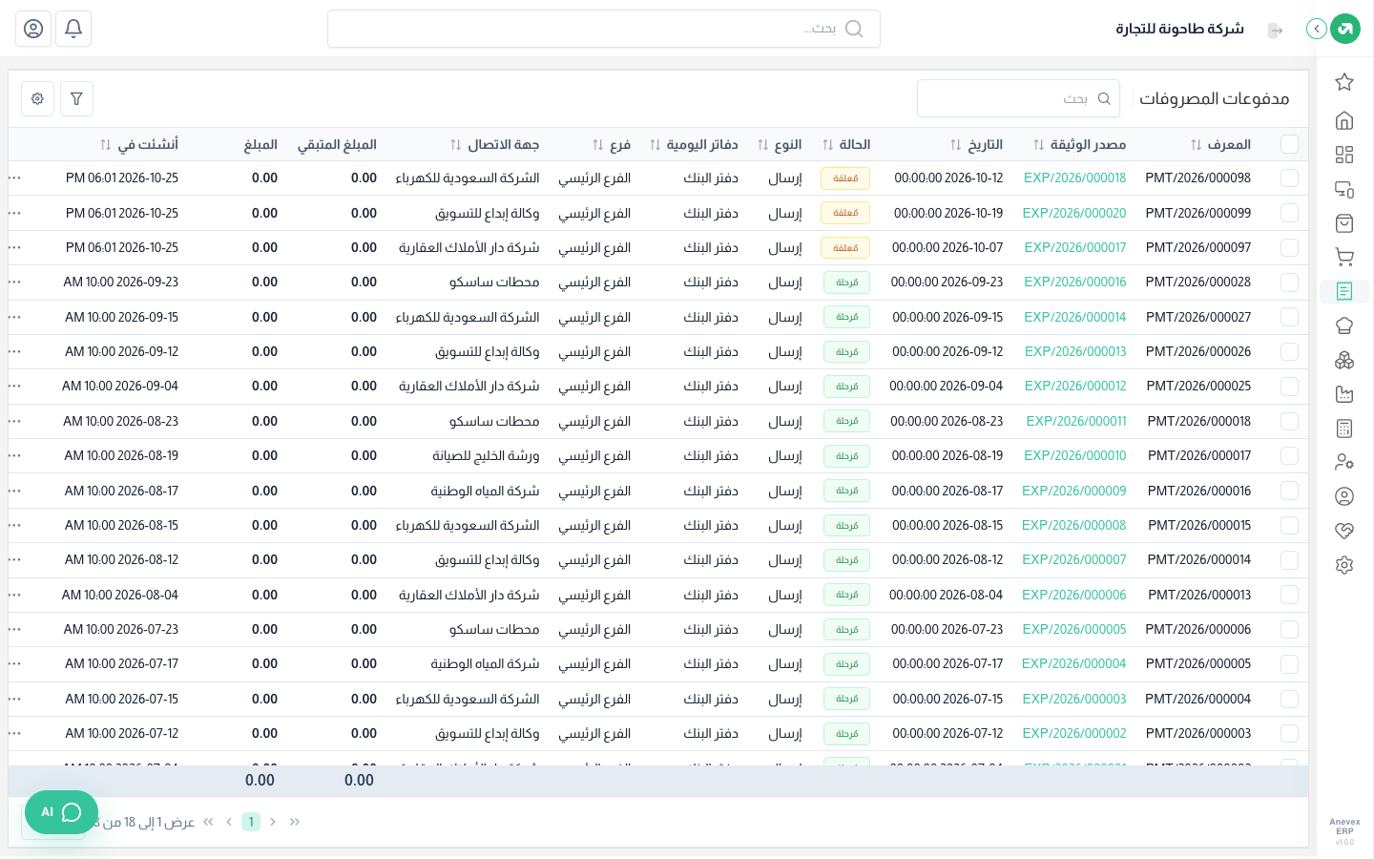Check the row PMT/2026/000026
This screenshot has height=859, width=1374.
point(1289,352)
